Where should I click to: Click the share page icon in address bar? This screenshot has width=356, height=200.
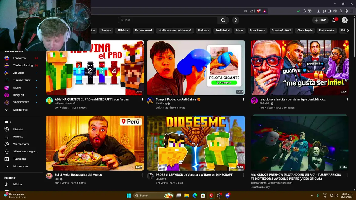click(x=252, y=11)
